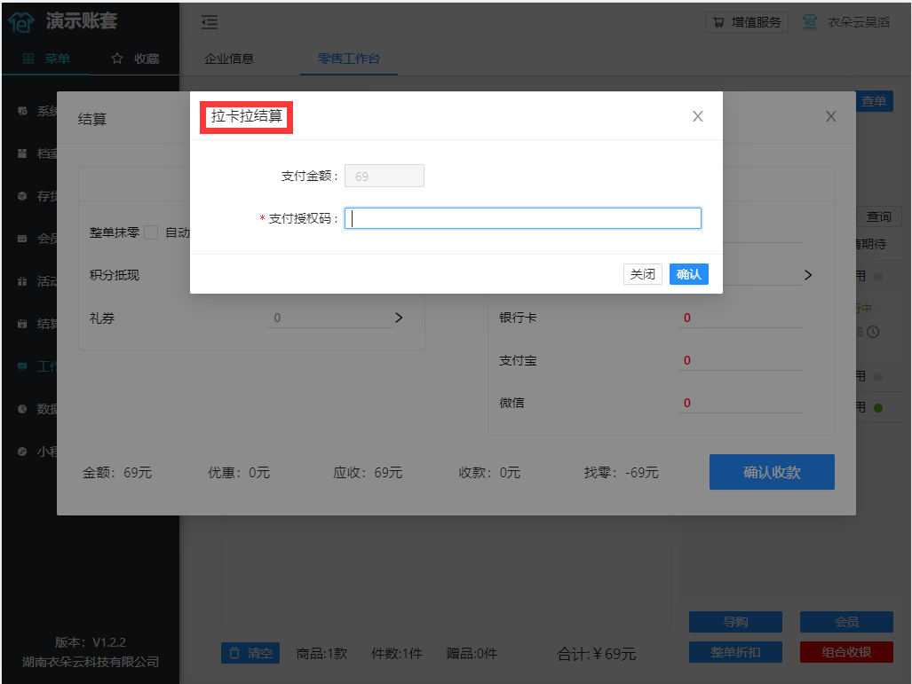Click the 金额：69元 text
912x684 pixels.
(x=117, y=473)
